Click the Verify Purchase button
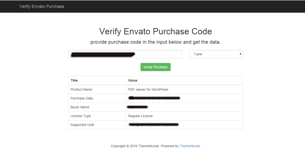305x156 pixels. (x=155, y=67)
